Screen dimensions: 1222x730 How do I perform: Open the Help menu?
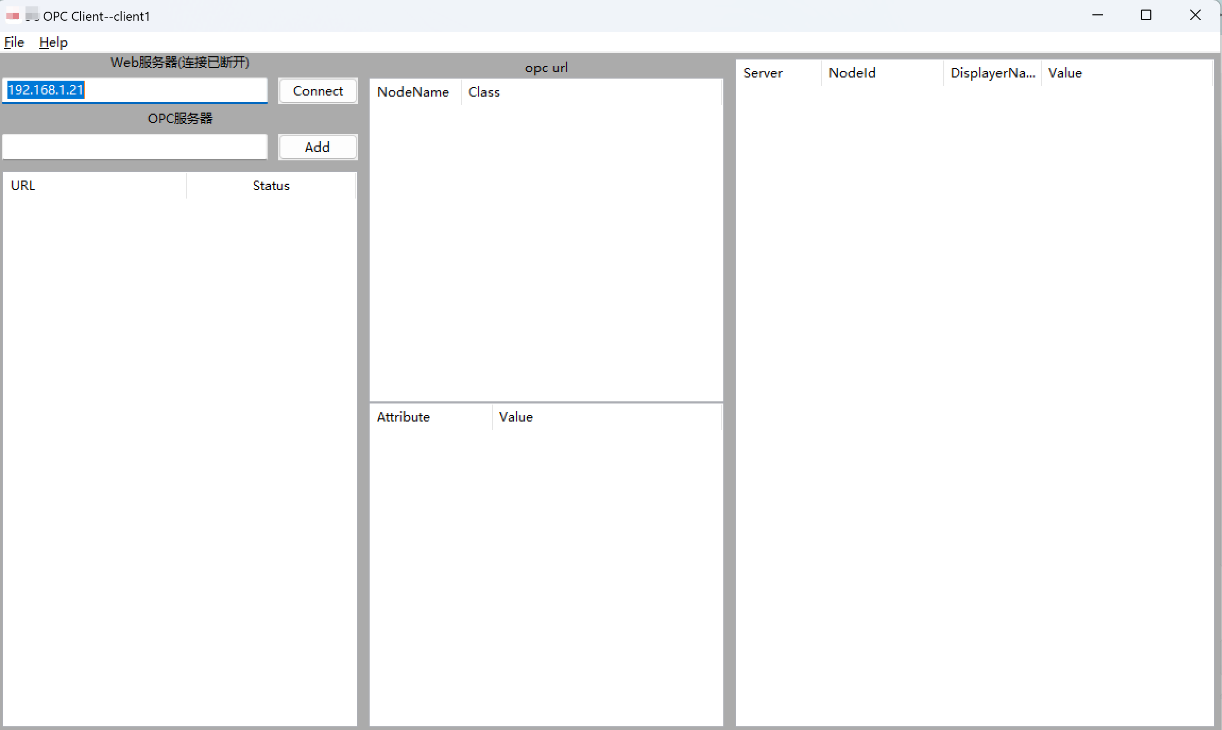[x=53, y=42]
